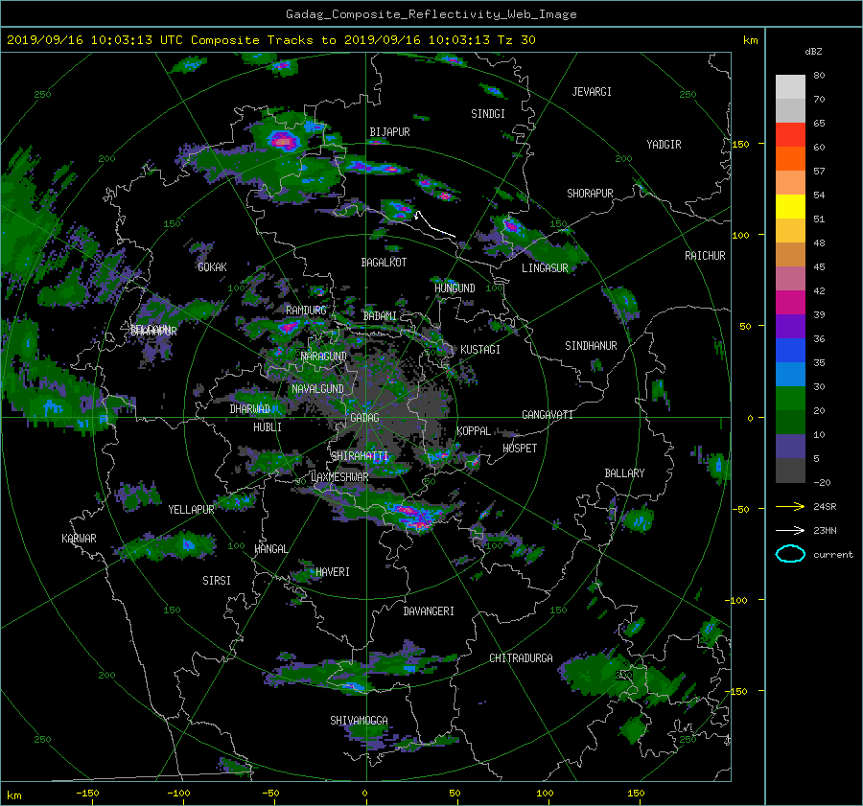Screen dimensions: 863x806
Task: Click the DHARWAD city label
Action: coord(249,409)
